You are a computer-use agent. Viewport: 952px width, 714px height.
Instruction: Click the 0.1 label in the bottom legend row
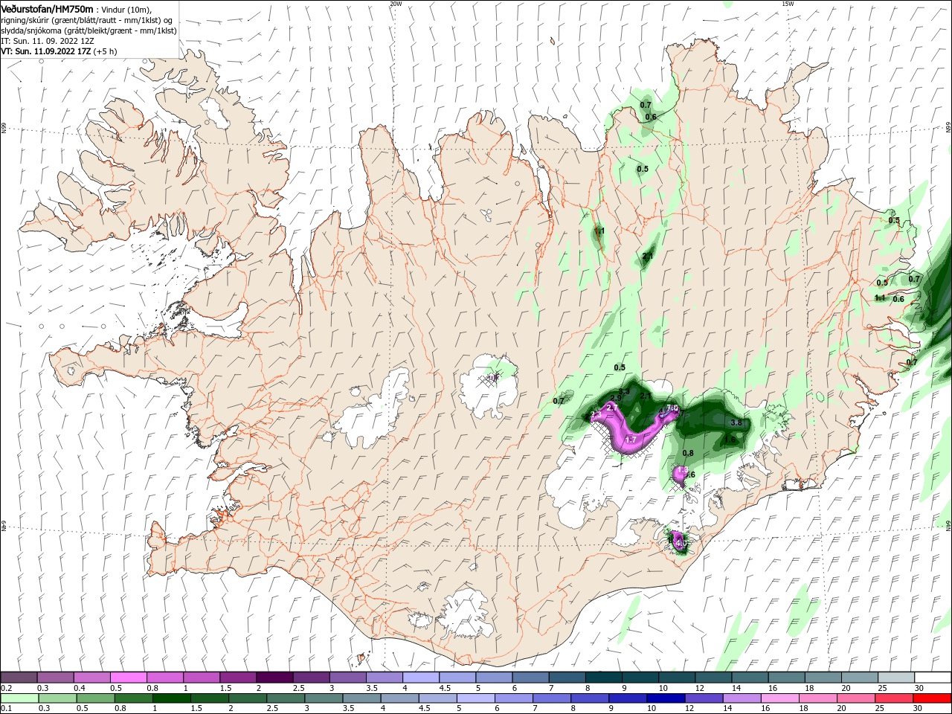coord(6,709)
